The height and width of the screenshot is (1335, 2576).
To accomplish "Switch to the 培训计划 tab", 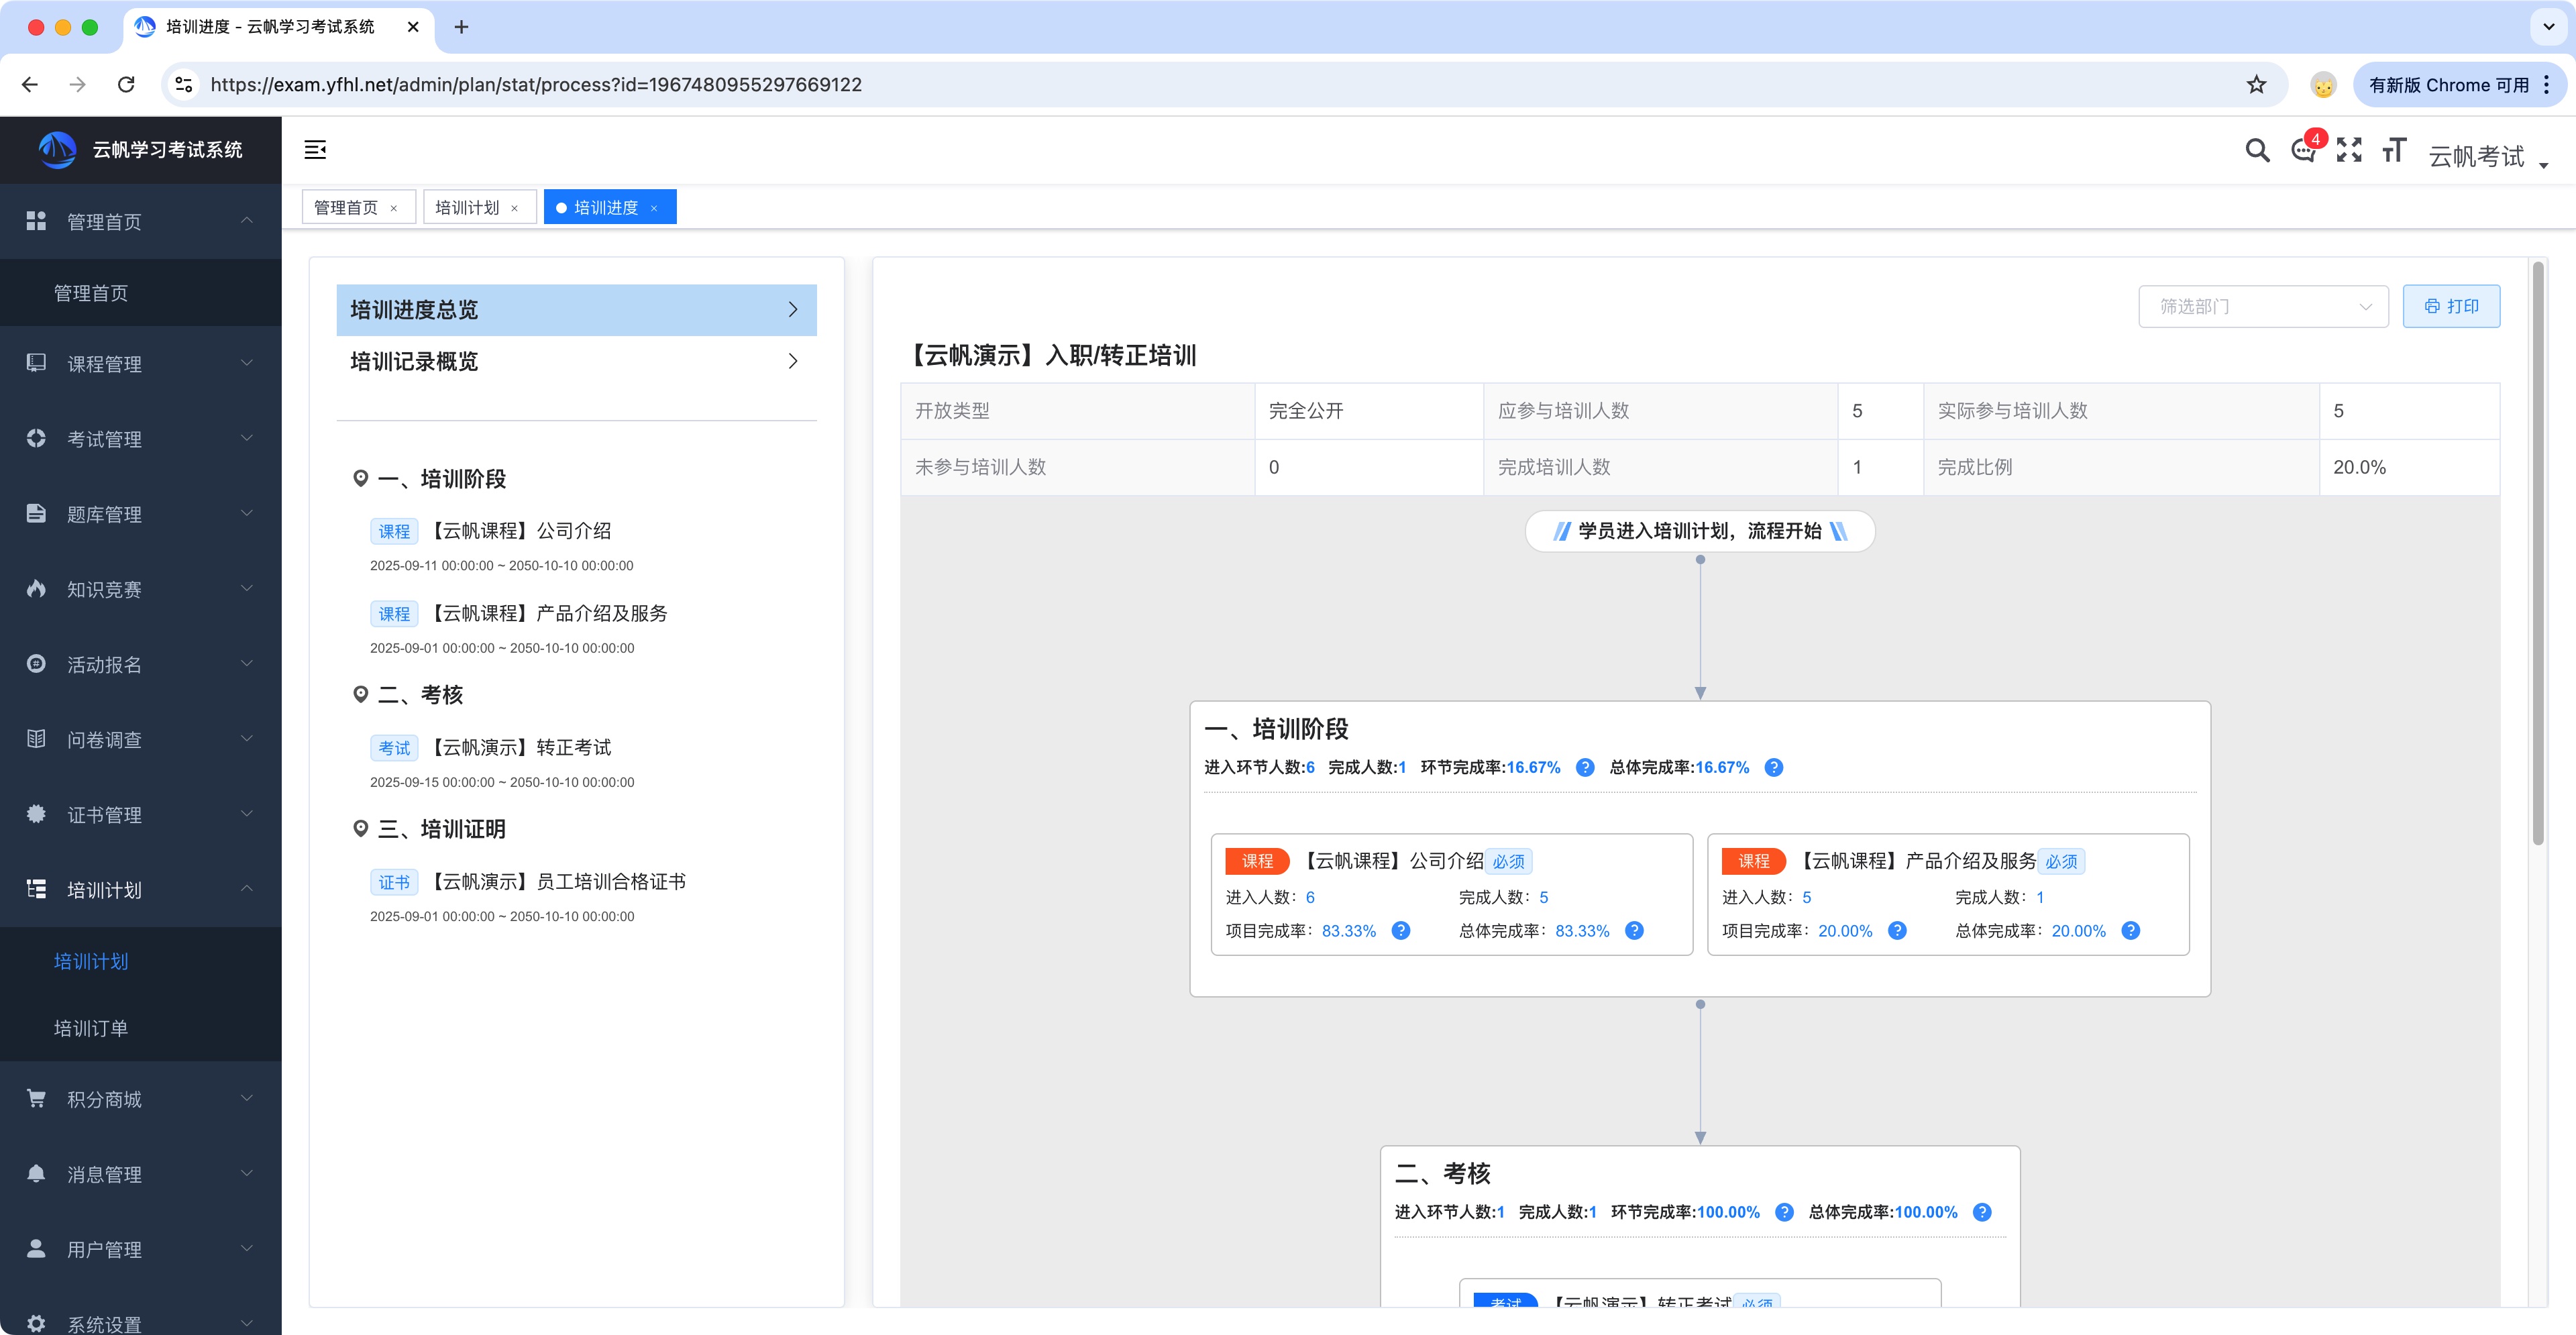I will point(468,208).
